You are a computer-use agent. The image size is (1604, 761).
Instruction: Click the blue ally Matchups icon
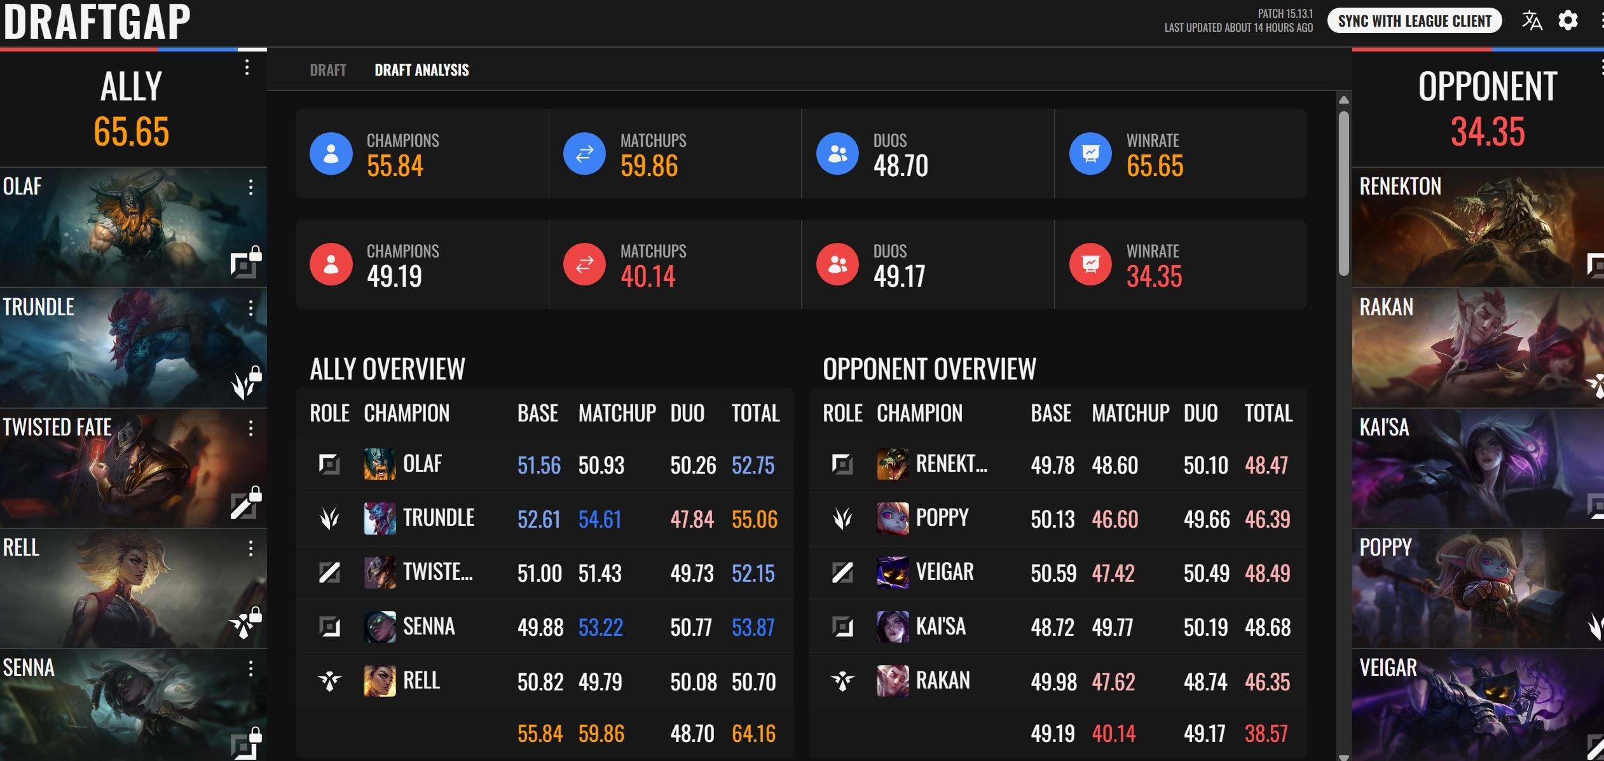tap(584, 153)
